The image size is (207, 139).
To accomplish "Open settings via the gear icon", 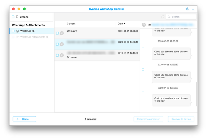I will (187, 9).
